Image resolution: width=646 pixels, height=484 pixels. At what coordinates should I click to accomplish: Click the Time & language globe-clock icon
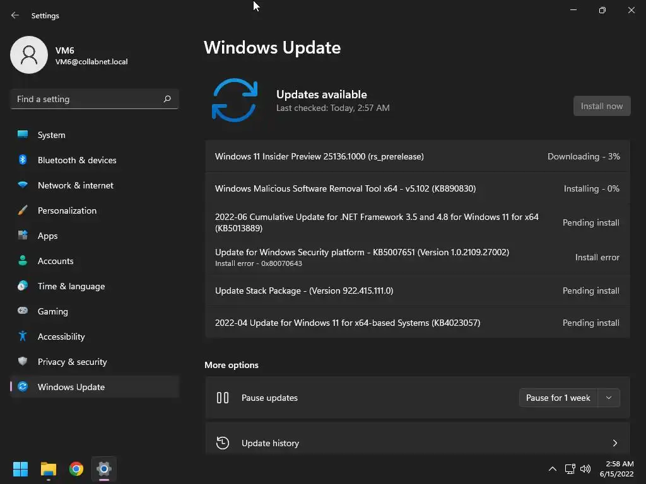pos(23,285)
